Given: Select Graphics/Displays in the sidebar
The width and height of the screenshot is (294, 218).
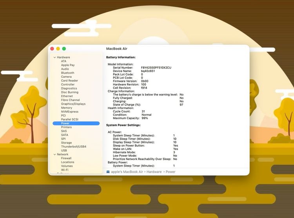Looking at the screenshot, I should point(73,104).
